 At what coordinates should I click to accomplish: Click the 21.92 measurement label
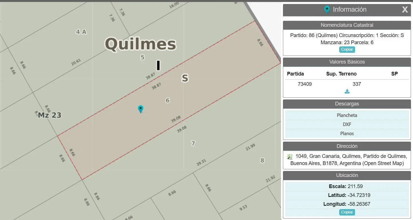[270, 179]
